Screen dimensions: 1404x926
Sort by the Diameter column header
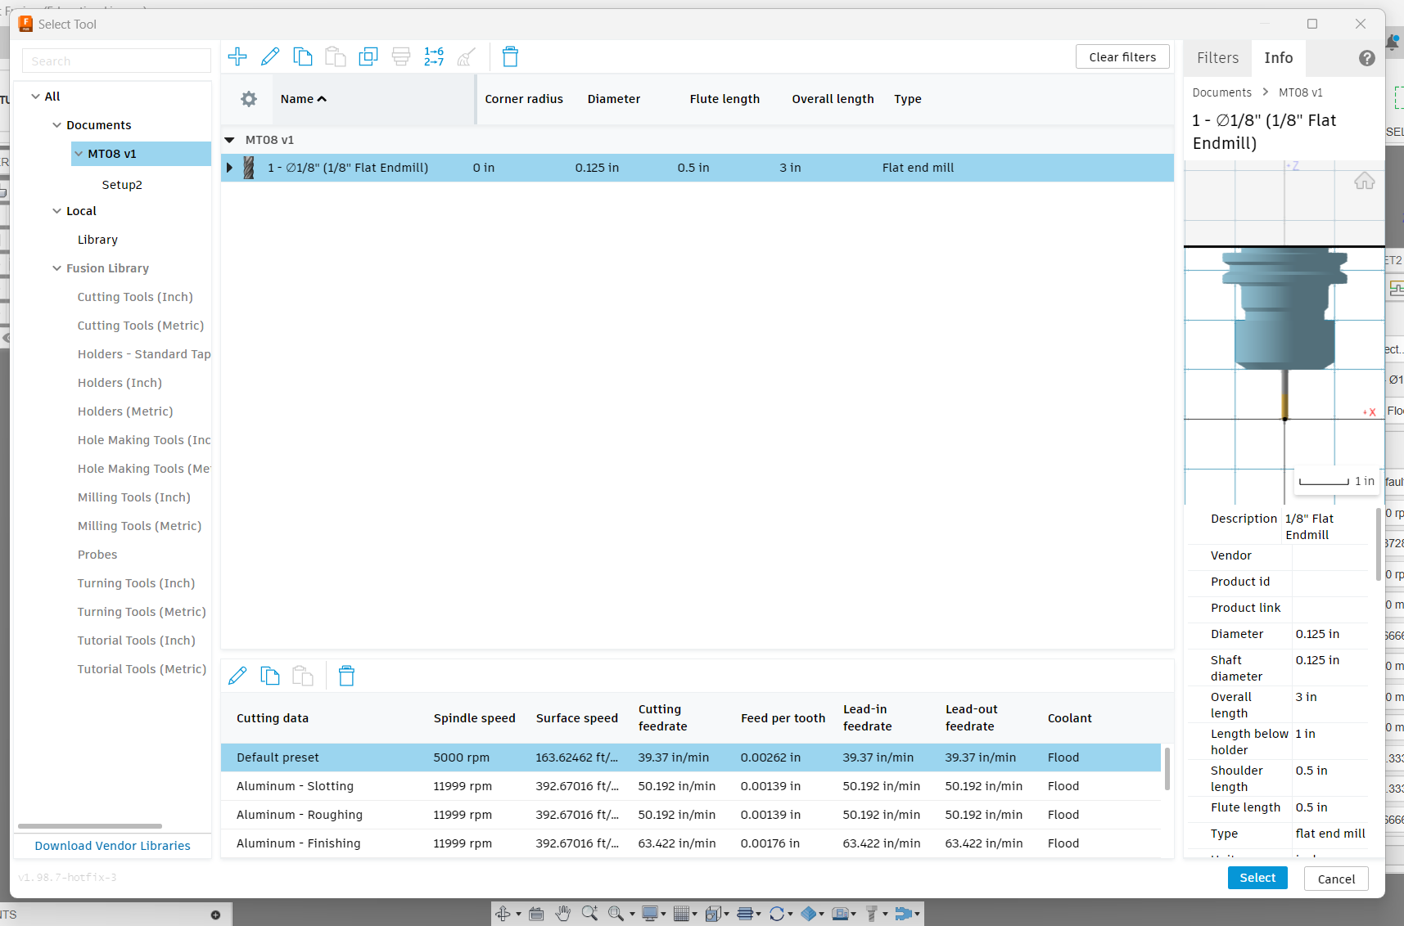614,99
